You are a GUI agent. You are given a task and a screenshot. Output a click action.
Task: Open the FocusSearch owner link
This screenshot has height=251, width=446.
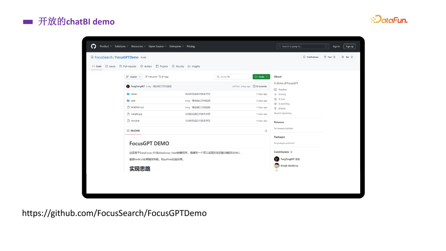pyautogui.click(x=104, y=57)
